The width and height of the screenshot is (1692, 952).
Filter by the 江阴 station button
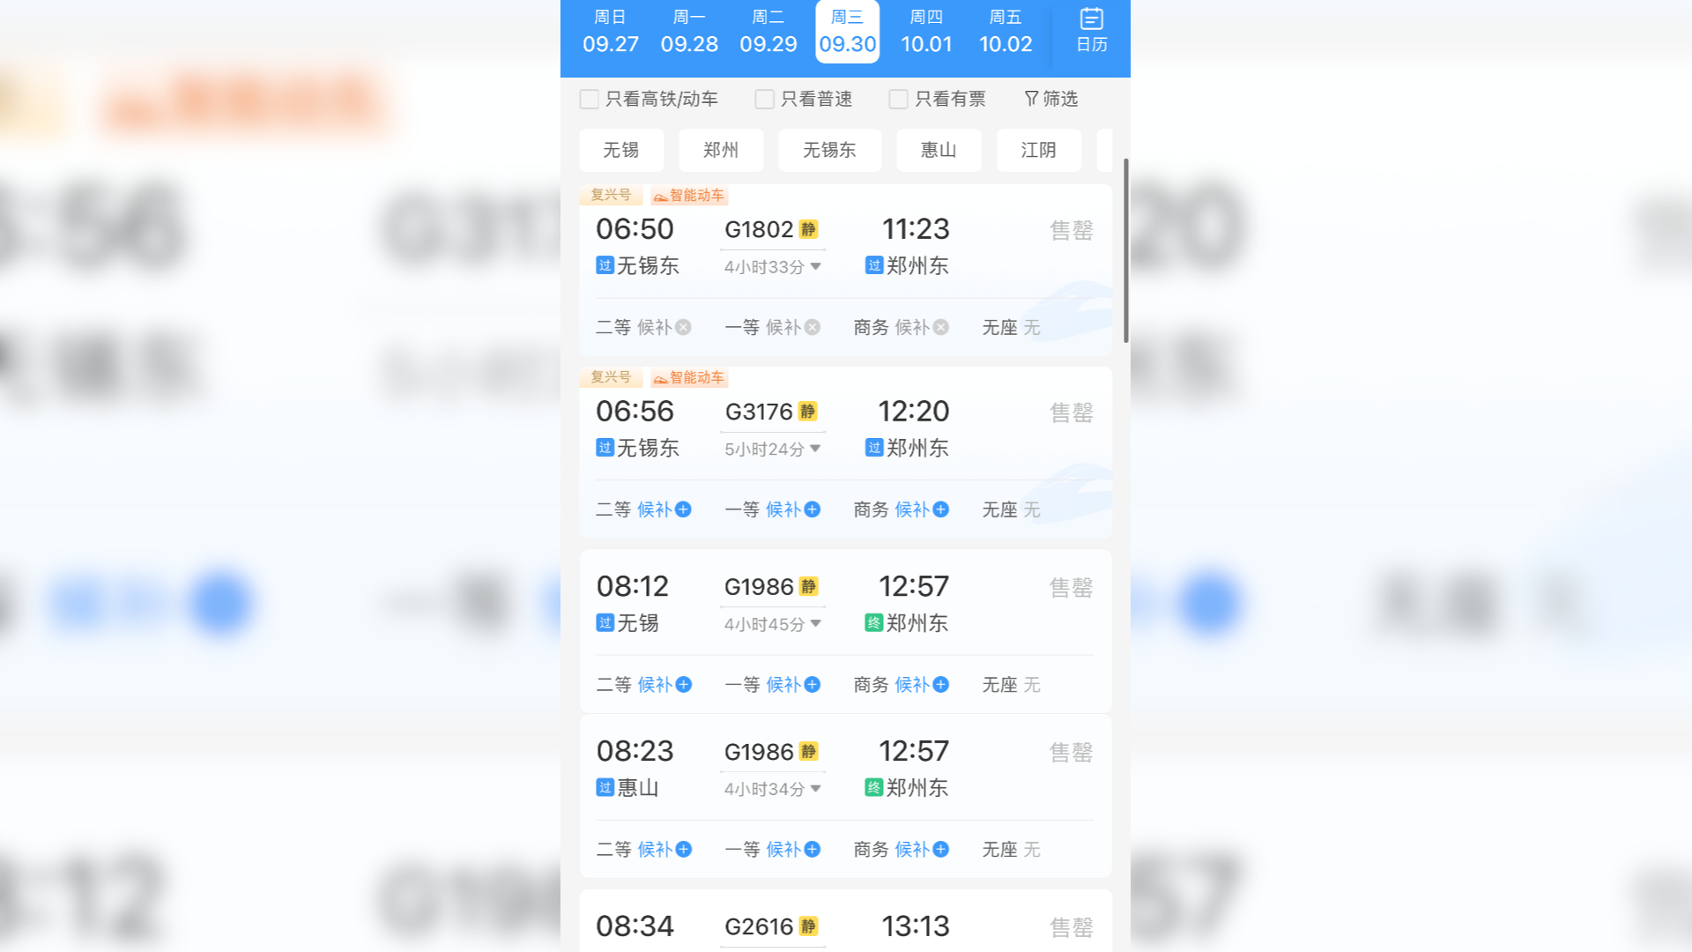pyautogui.click(x=1038, y=150)
